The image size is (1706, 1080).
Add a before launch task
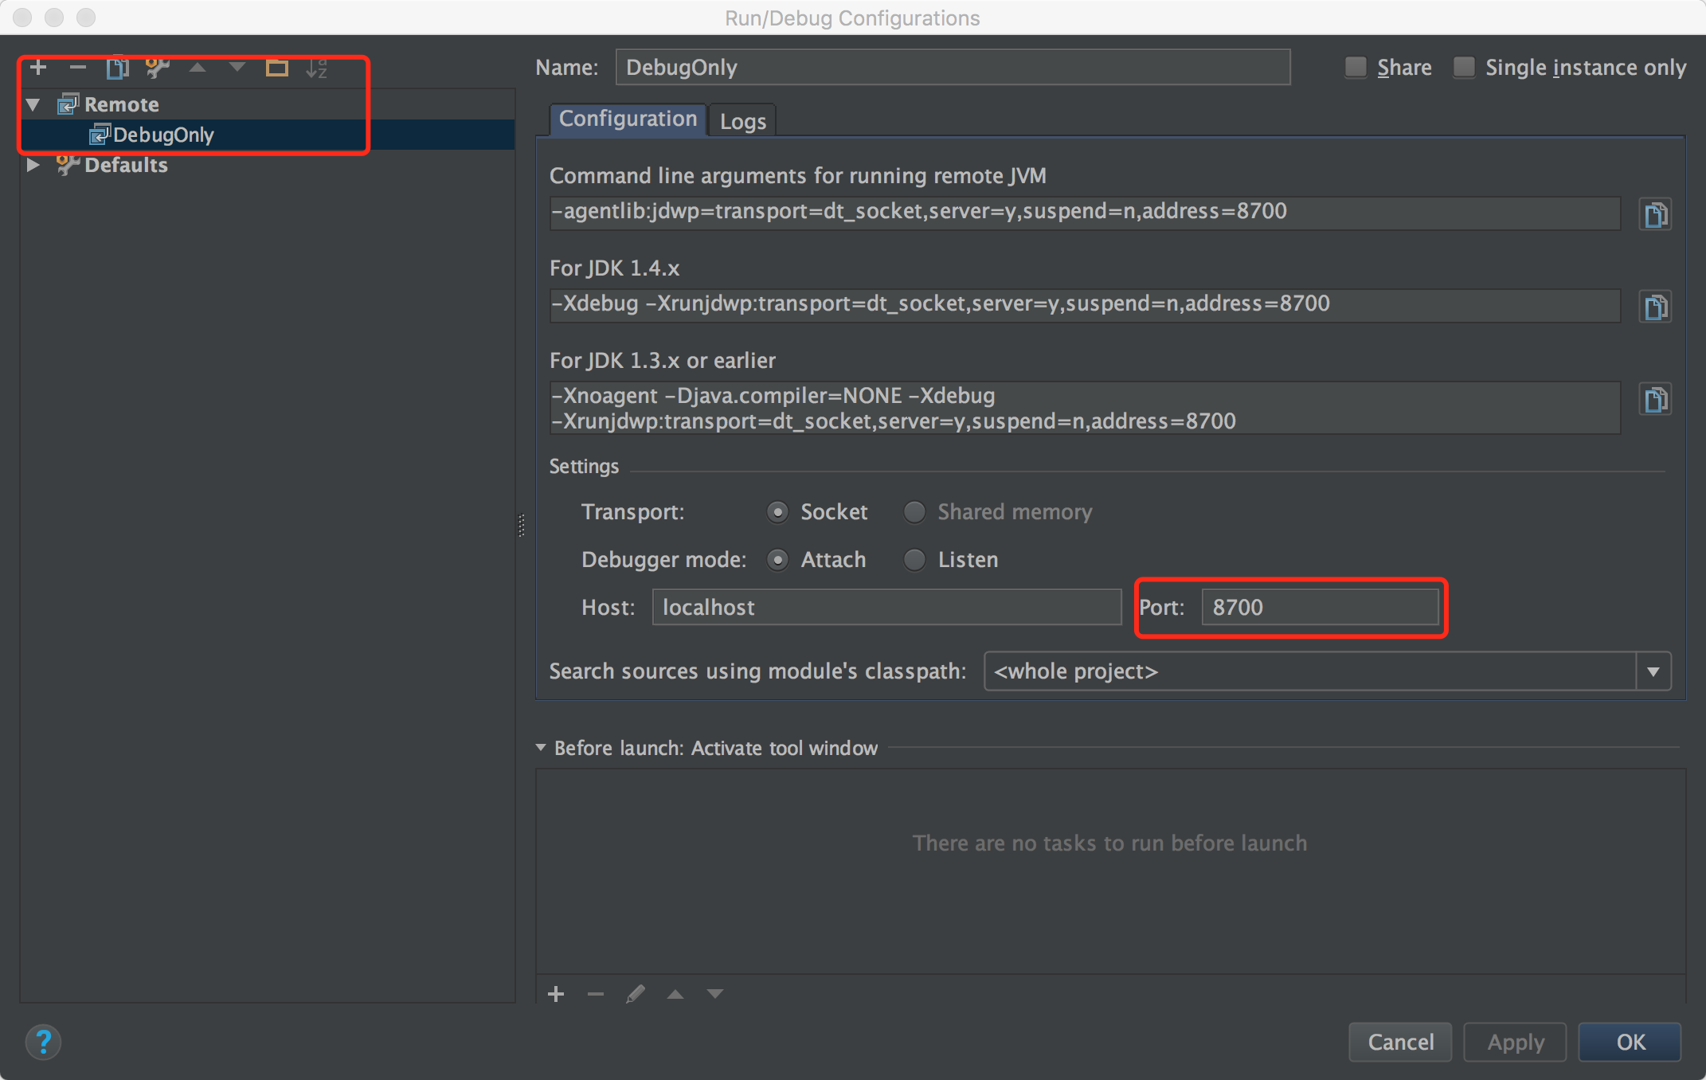[x=556, y=993]
